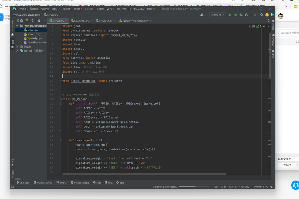Click Python 3.10 interpreter in status bar
This screenshot has width=299, height=199.
(x=261, y=187)
